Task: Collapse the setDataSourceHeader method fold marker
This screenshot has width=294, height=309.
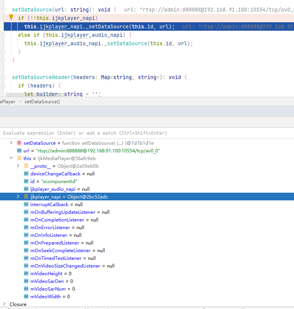Action: pos(3,77)
